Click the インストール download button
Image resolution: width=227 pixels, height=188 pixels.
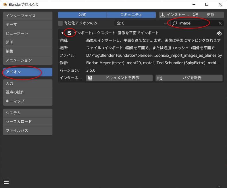175,15
